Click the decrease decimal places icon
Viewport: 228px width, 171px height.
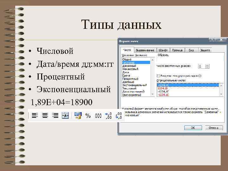(x=118, y=116)
